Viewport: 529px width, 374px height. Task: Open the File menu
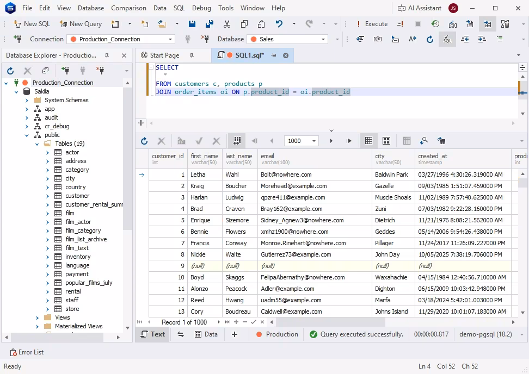pos(27,8)
